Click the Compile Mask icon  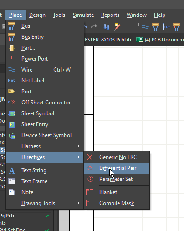pyautogui.click(x=90, y=203)
